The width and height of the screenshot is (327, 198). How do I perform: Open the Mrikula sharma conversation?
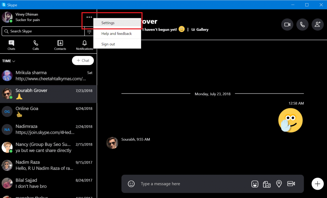pyautogui.click(x=49, y=76)
